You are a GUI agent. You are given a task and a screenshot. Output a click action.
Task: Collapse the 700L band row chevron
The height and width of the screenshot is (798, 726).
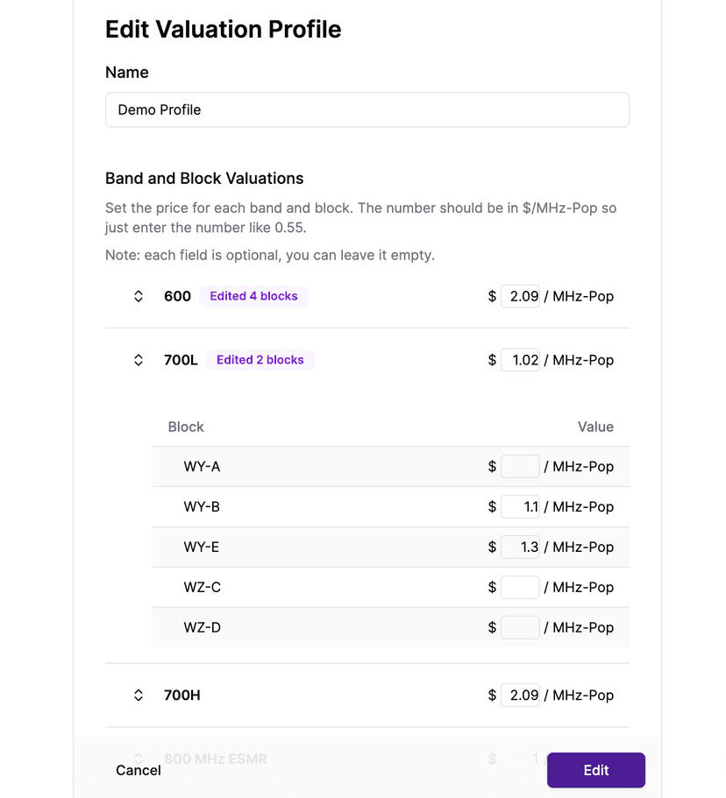pyautogui.click(x=139, y=360)
